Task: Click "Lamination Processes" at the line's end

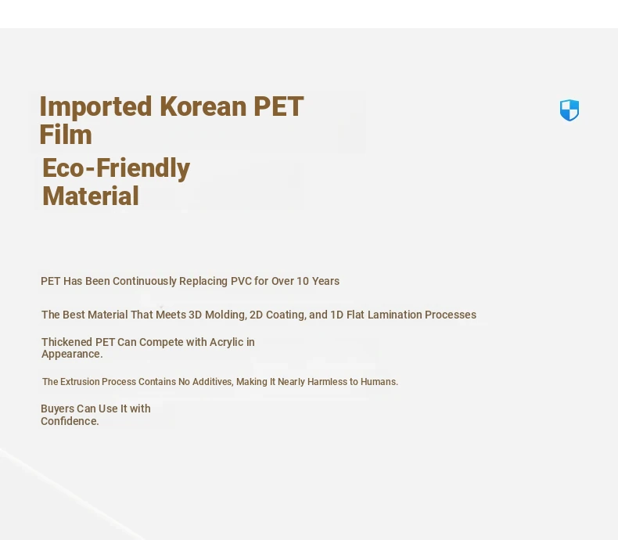Action: [422, 315]
